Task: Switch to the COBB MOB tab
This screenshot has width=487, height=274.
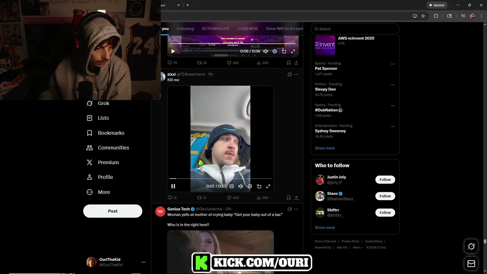Action: (247, 29)
